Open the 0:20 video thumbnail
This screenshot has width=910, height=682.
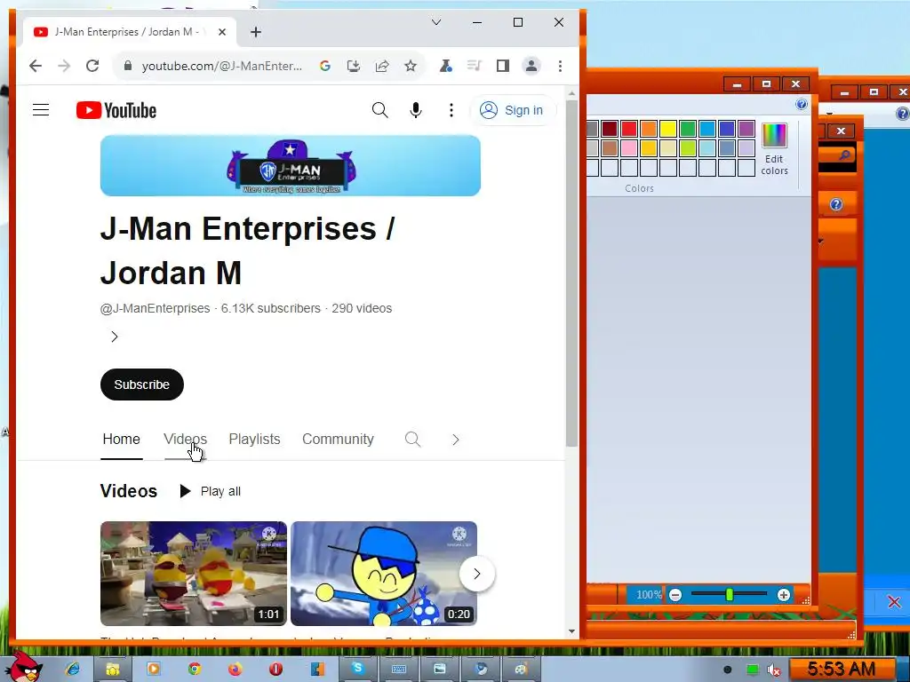point(384,574)
